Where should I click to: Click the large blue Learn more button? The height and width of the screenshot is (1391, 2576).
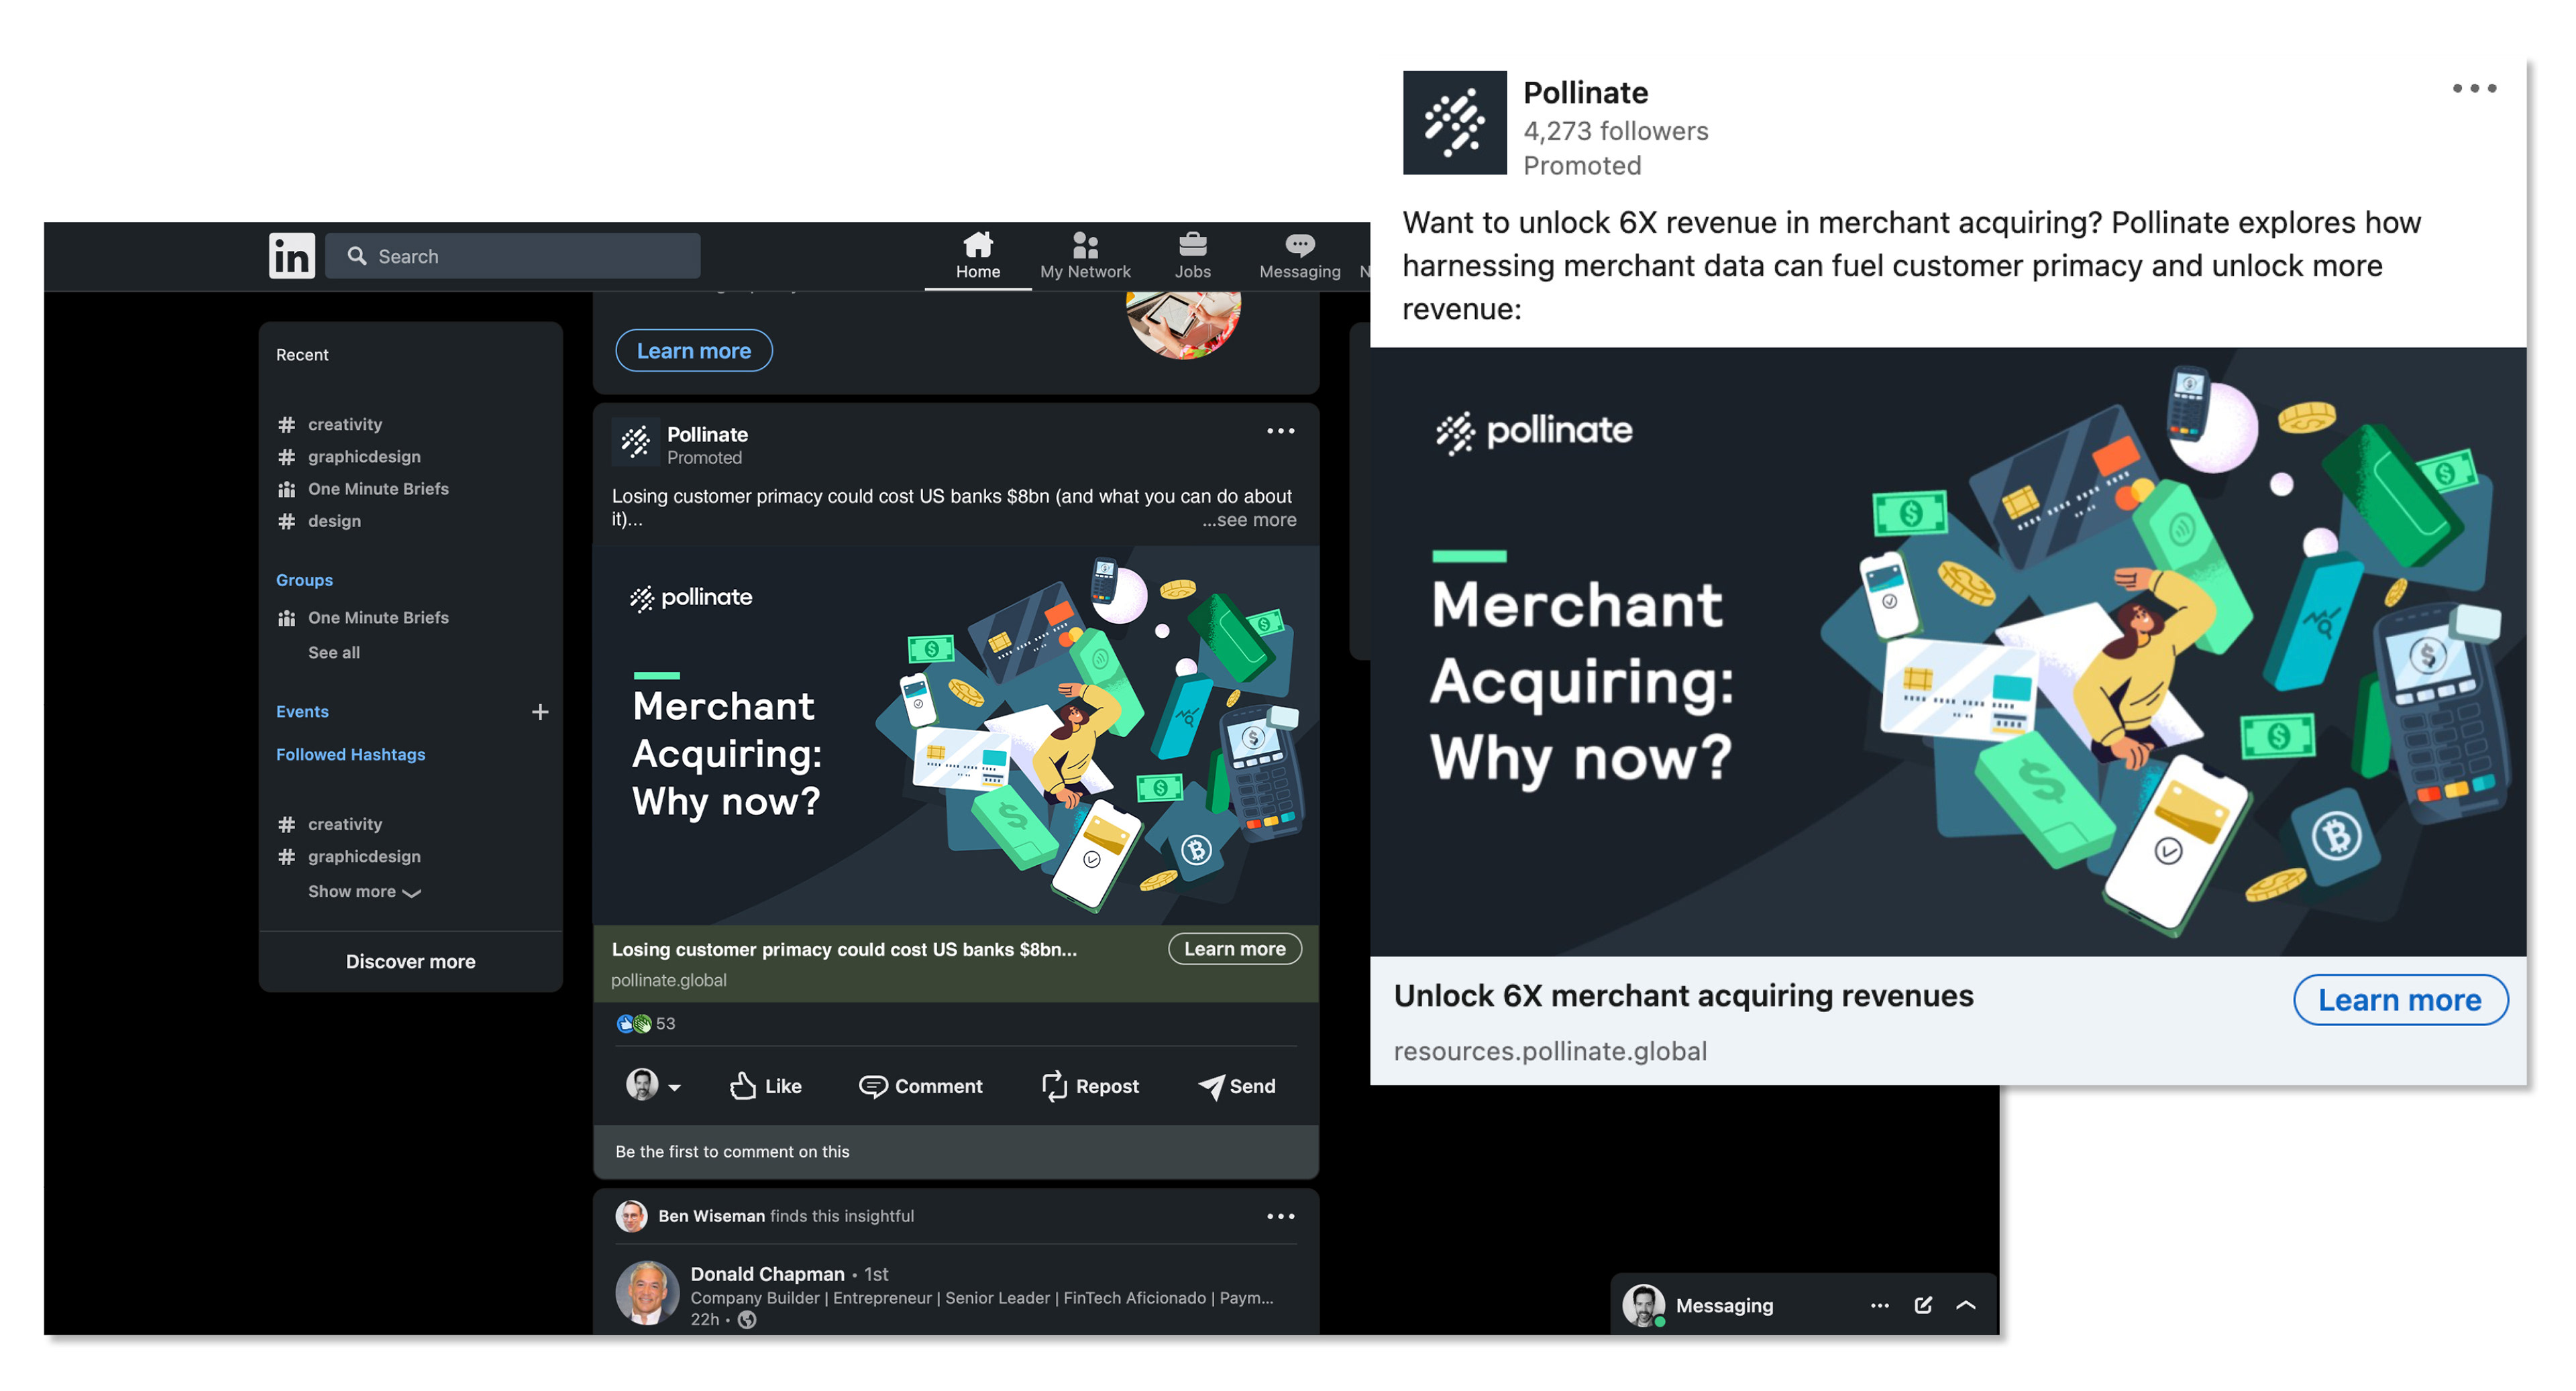[x=2399, y=999]
